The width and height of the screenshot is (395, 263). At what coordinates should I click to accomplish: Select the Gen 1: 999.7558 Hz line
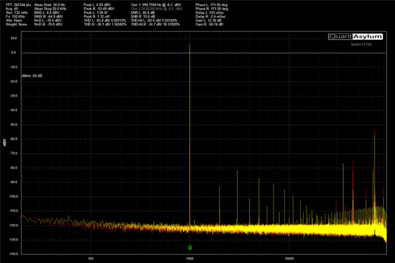click(156, 5)
